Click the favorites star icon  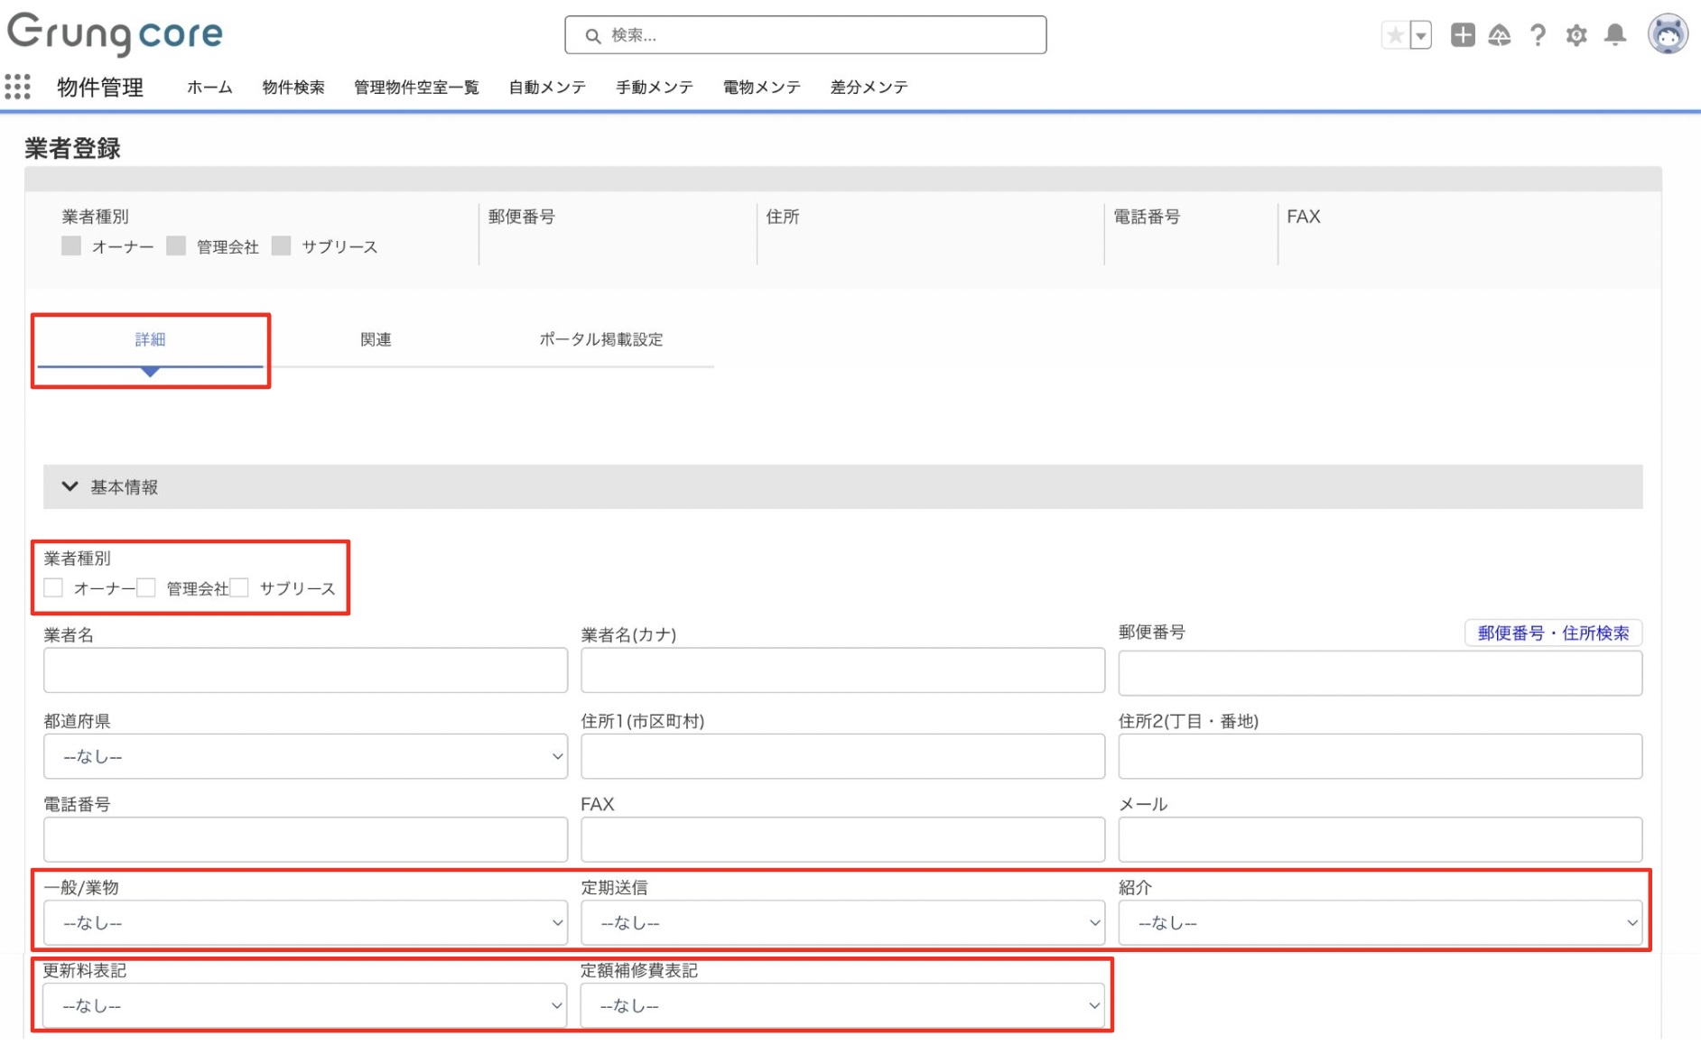pos(1395,35)
